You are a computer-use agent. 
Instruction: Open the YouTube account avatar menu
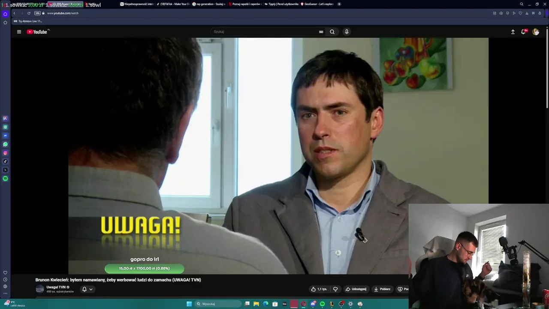(x=536, y=32)
